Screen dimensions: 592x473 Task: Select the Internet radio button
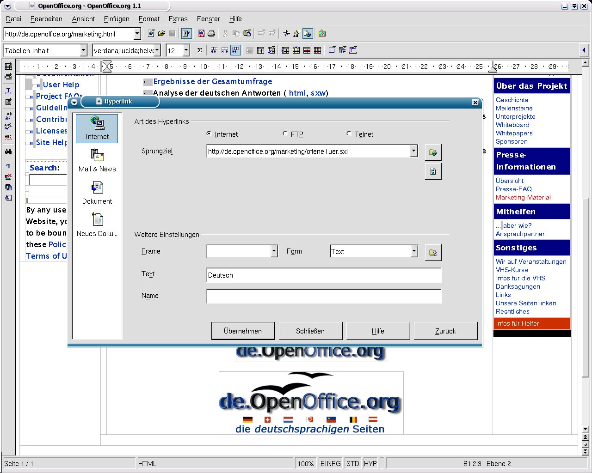209,134
